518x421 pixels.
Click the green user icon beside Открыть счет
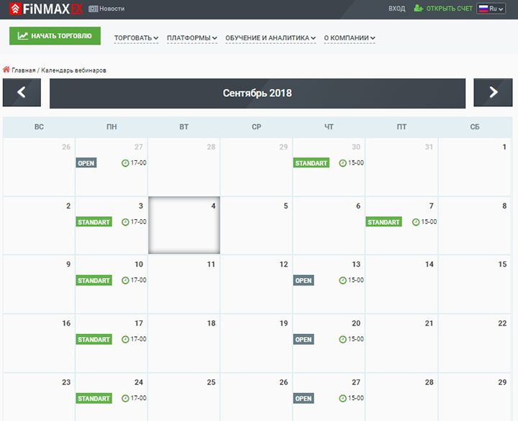click(x=419, y=9)
